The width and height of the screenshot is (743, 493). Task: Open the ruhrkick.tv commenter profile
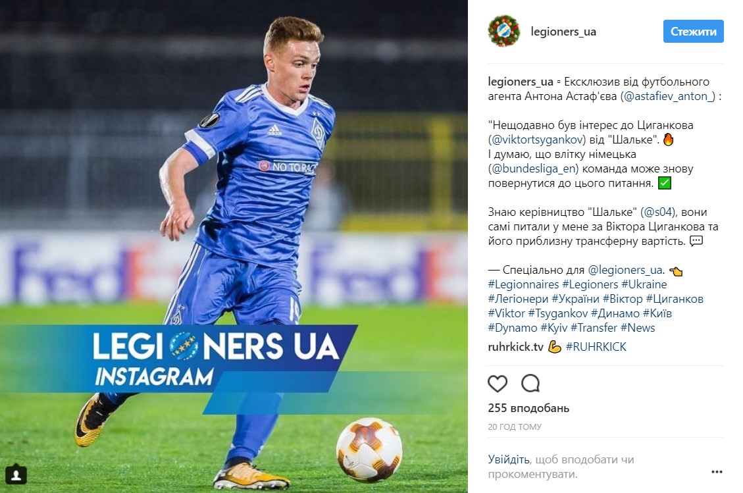pos(515,347)
